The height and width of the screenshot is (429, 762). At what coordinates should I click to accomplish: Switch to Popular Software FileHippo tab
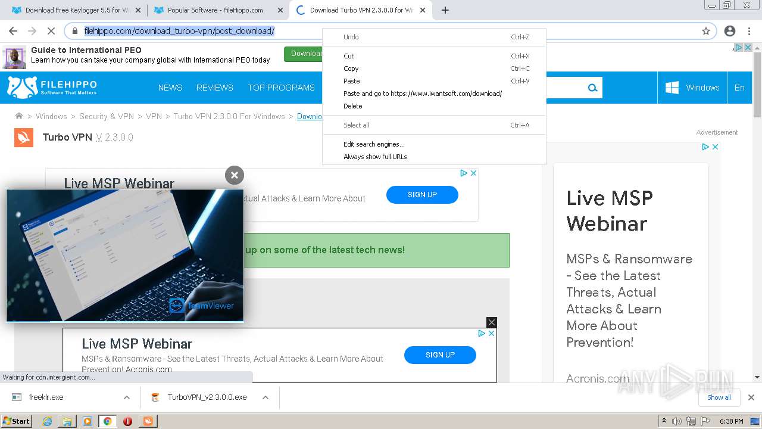[x=218, y=10]
